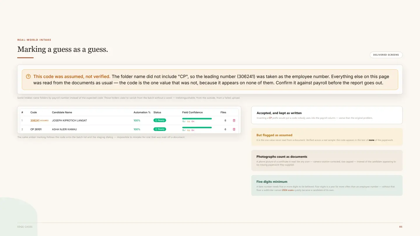Image resolution: width=420 pixels, height=236 pixels.
Task: Open the 'Photographs count as documents' card
Action: pyautogui.click(x=327, y=160)
